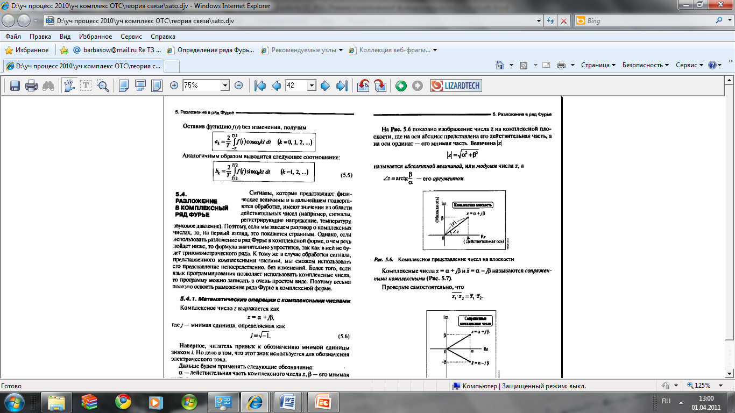Click the Home page icon
Viewport: 735px width, 413px height.
500,65
